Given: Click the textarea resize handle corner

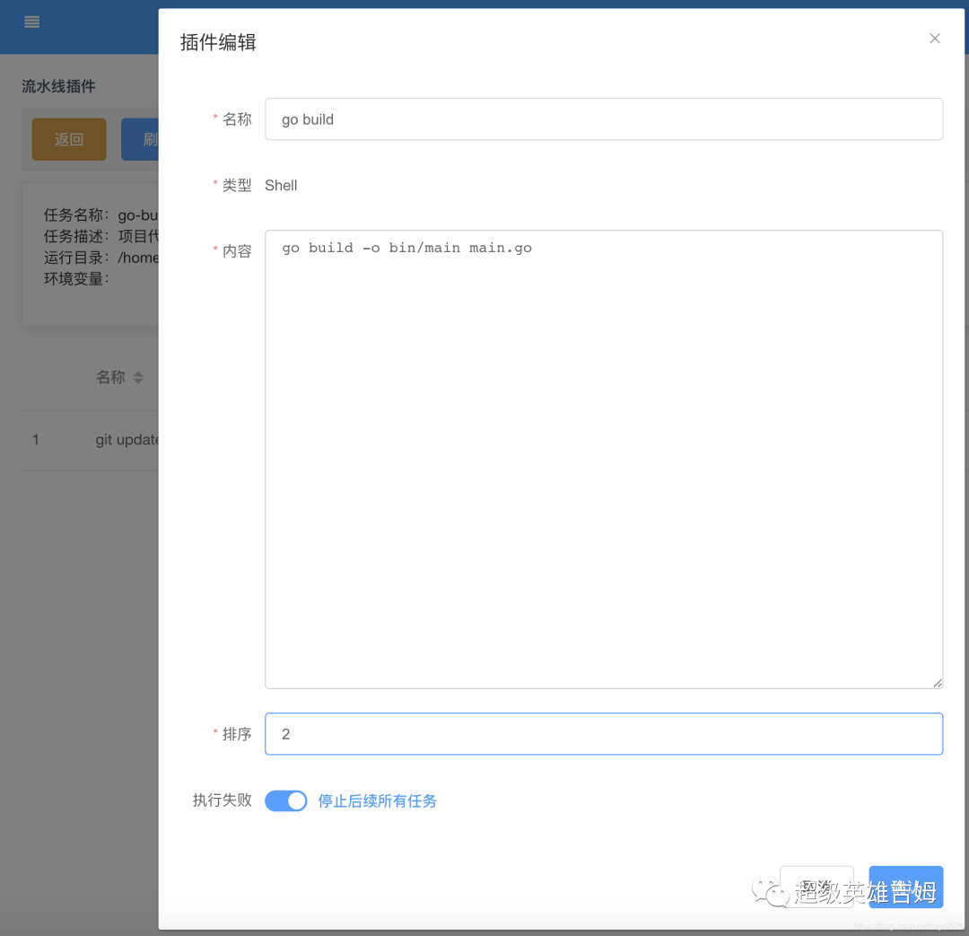Looking at the screenshot, I should (x=937, y=683).
